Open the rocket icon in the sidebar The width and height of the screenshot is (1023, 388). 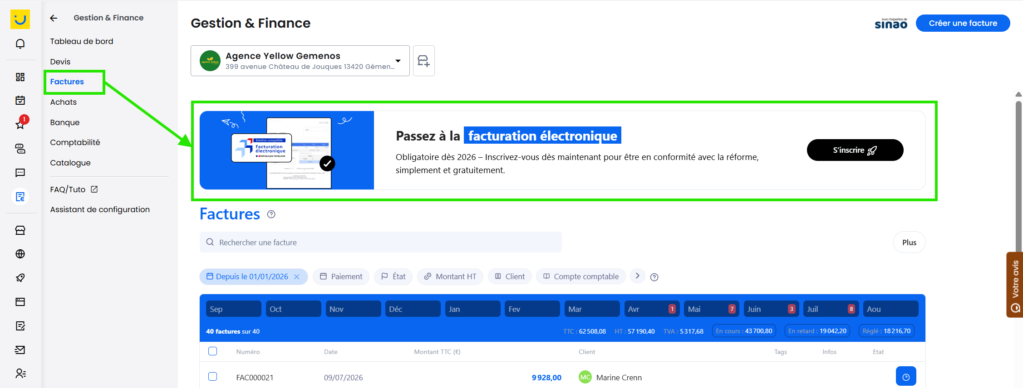click(x=20, y=278)
